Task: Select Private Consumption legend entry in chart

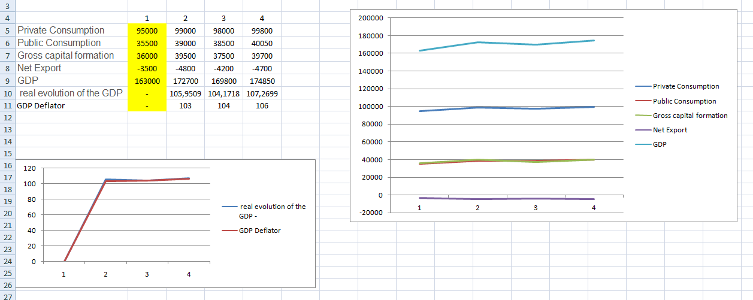Action: (685, 87)
